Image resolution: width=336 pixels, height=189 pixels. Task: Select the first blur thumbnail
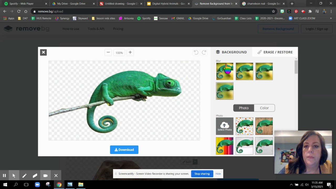click(x=224, y=71)
